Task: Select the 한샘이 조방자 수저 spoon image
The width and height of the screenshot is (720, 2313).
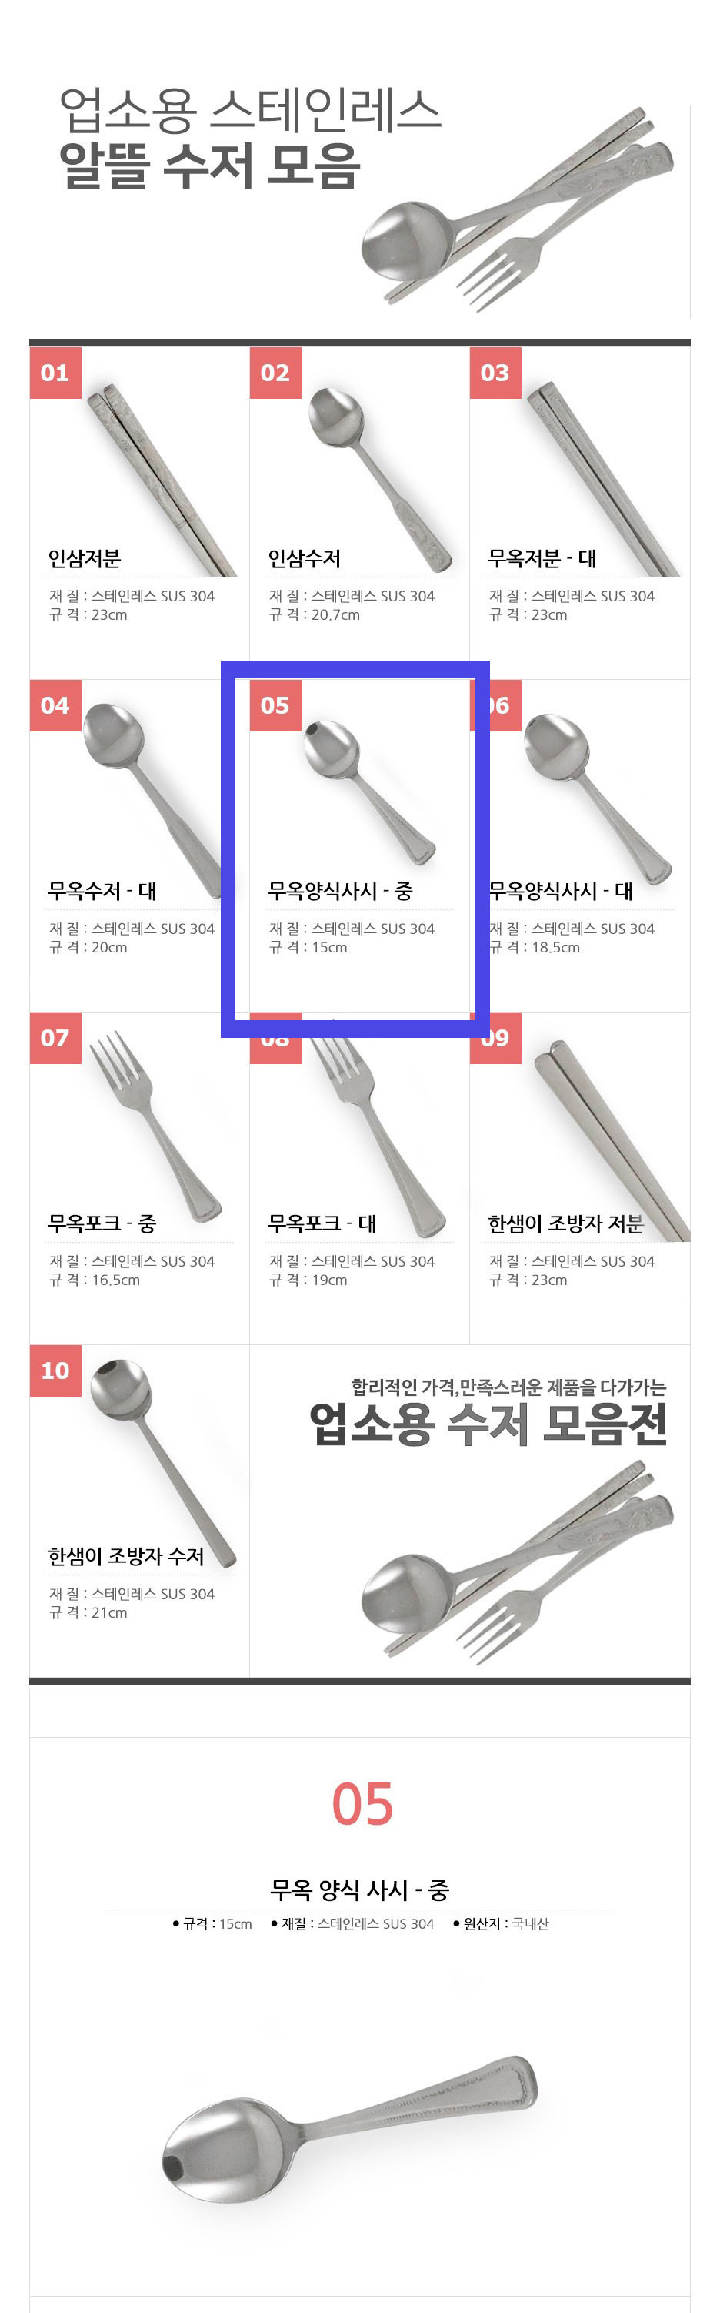Action: click(162, 1454)
